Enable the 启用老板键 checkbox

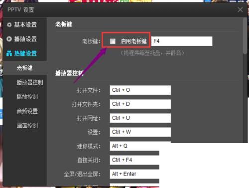point(113,41)
